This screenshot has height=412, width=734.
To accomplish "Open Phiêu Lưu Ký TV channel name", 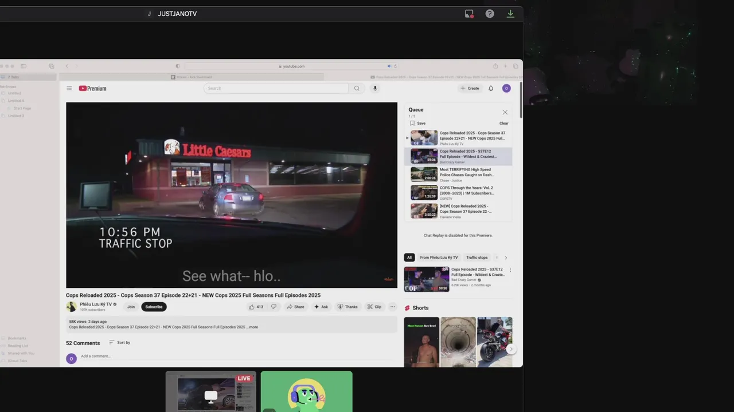I will click(96, 304).
